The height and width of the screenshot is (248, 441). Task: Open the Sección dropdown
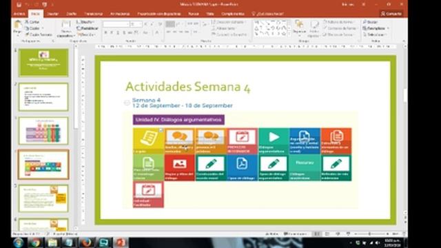(86, 34)
